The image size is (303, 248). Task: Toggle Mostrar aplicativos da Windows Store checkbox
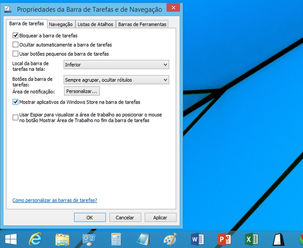15,102
